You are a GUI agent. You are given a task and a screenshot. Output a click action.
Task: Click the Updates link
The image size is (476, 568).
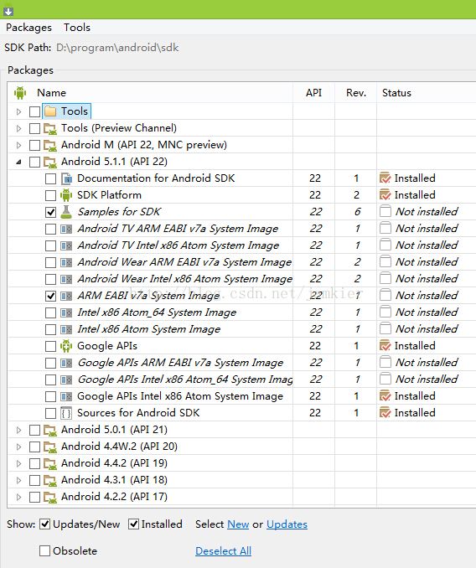coord(287,524)
